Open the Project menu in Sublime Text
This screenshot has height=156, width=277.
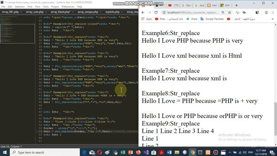click(x=55, y=7)
